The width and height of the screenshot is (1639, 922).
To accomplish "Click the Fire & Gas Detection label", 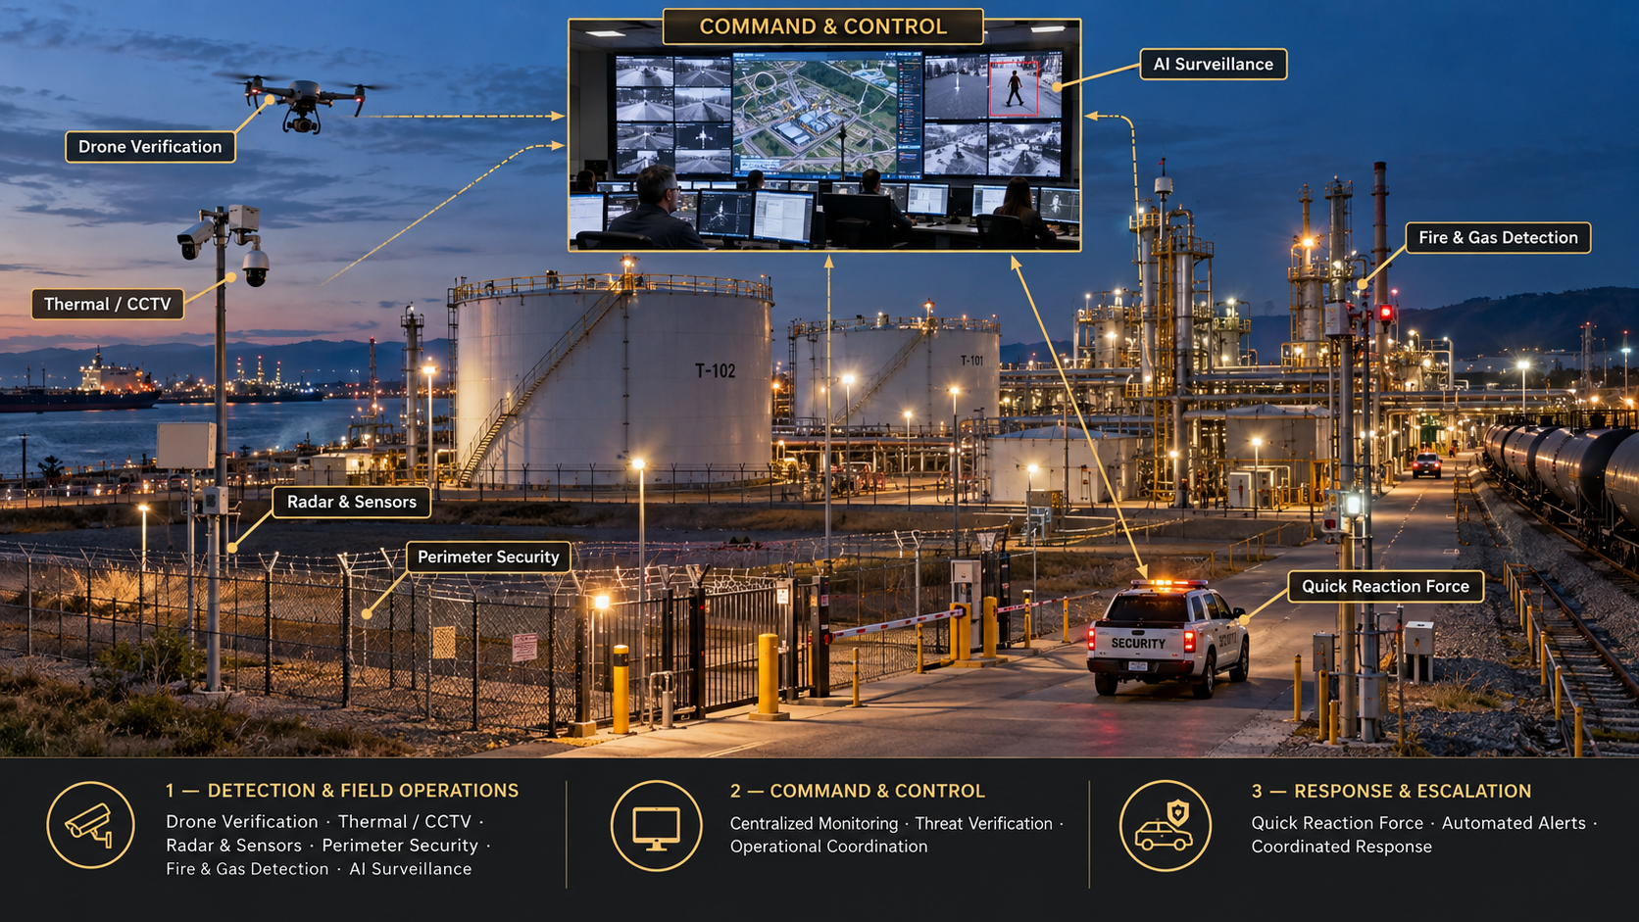I will pyautogui.click(x=1498, y=238).
